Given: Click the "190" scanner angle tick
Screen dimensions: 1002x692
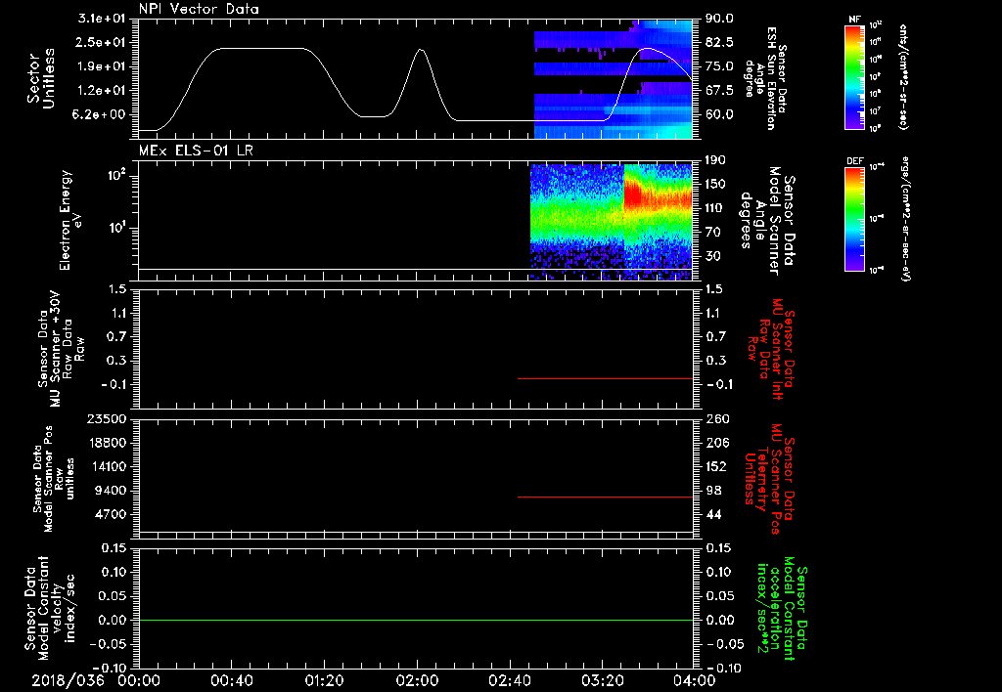Looking at the screenshot, I should (715, 160).
